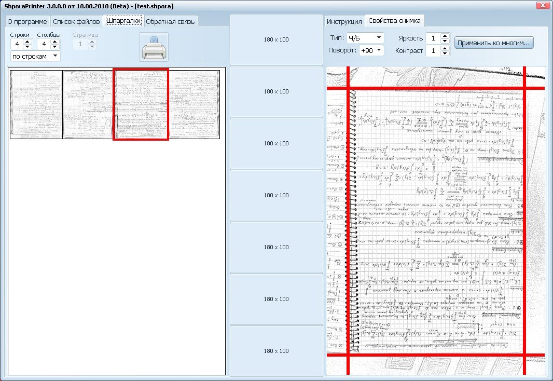Click 'Применить ко многим...' button
The image size is (553, 381).
(x=494, y=43)
